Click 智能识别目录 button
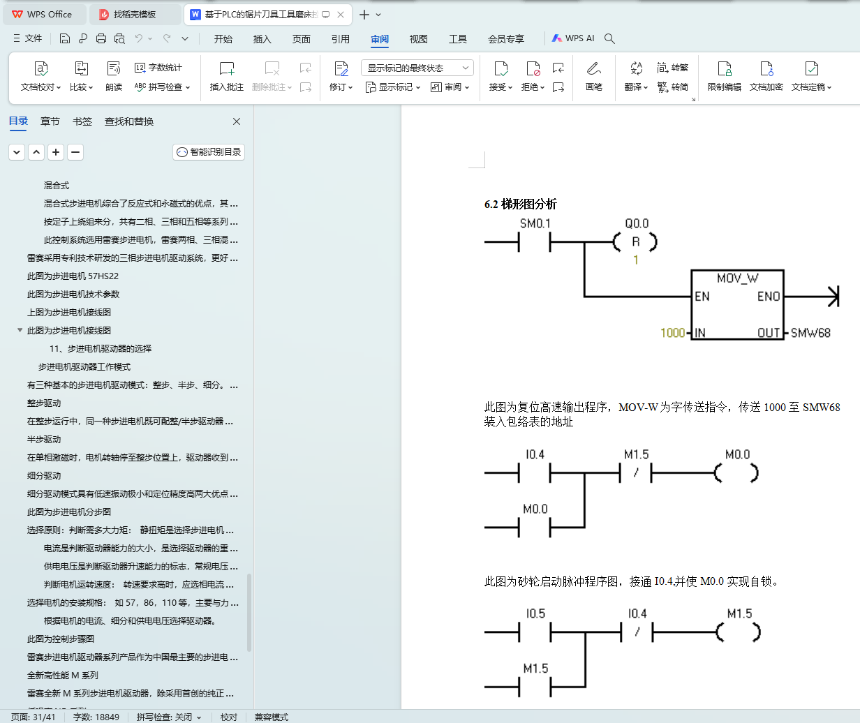 pos(209,152)
